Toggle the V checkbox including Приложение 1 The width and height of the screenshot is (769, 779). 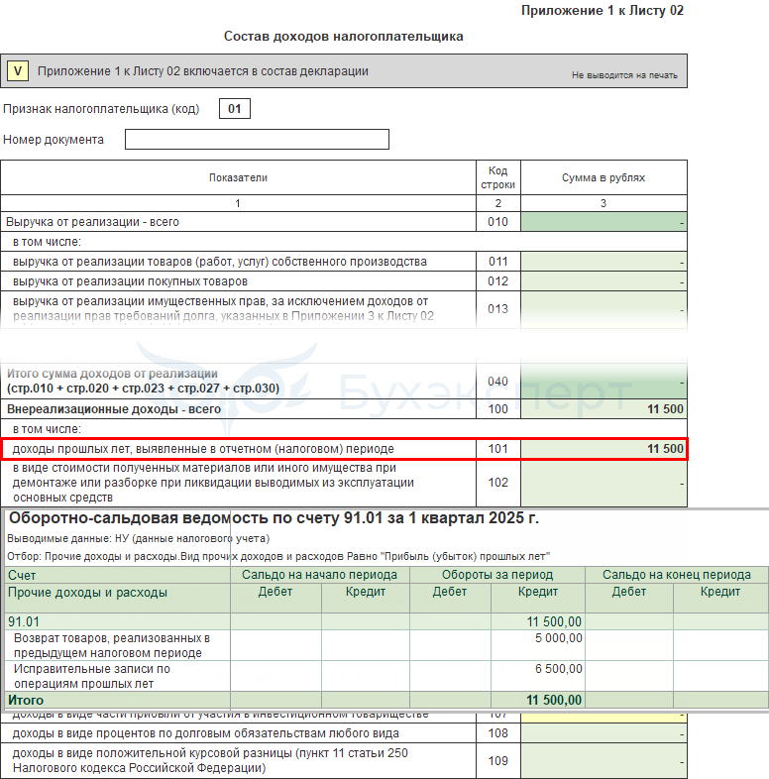(18, 71)
